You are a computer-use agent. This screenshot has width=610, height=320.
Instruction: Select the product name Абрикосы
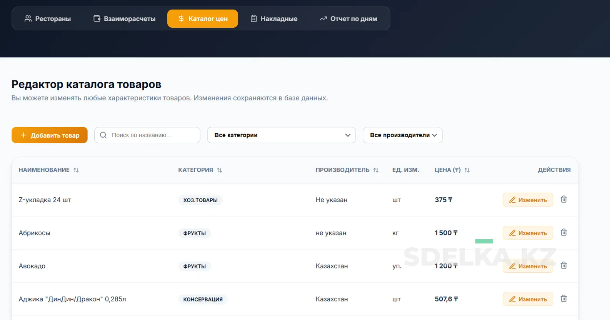34,233
